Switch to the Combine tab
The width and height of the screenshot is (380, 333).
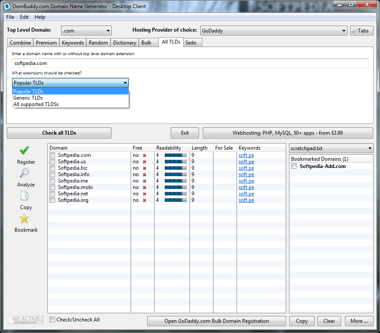click(x=20, y=43)
